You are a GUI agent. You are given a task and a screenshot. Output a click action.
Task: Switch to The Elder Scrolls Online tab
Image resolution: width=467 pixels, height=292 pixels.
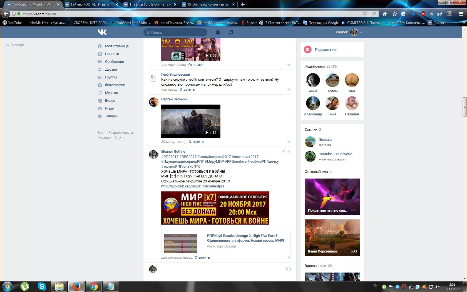tap(150, 4)
